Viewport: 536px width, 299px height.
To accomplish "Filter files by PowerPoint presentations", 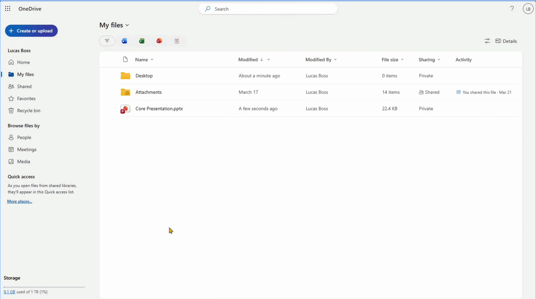I will 159,41.
